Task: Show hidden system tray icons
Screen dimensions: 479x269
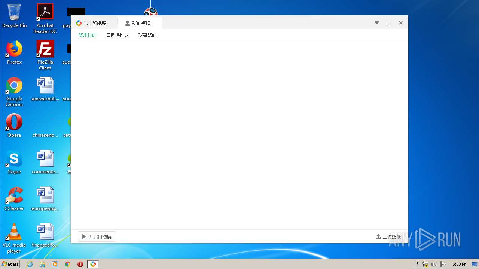Action: coord(418,264)
